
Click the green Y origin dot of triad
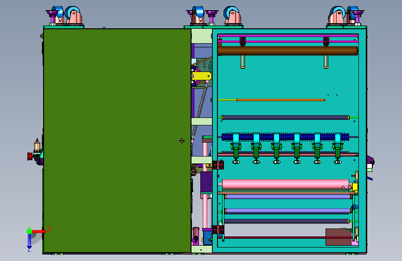tap(30, 231)
